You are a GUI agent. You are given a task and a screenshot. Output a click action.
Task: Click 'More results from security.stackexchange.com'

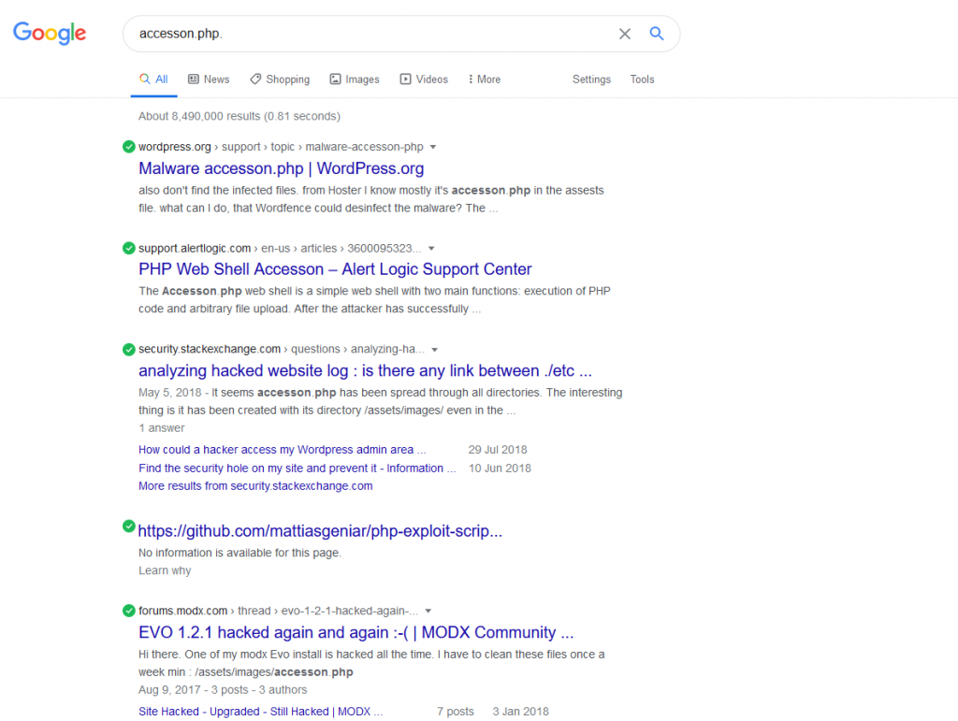[x=255, y=486]
